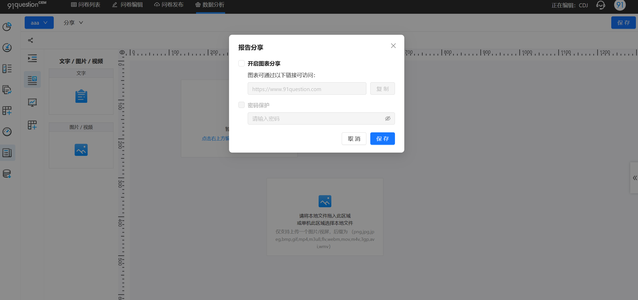The height and width of the screenshot is (300, 638).
Task: Close the 报告分享 dialog
Action: coord(393,46)
